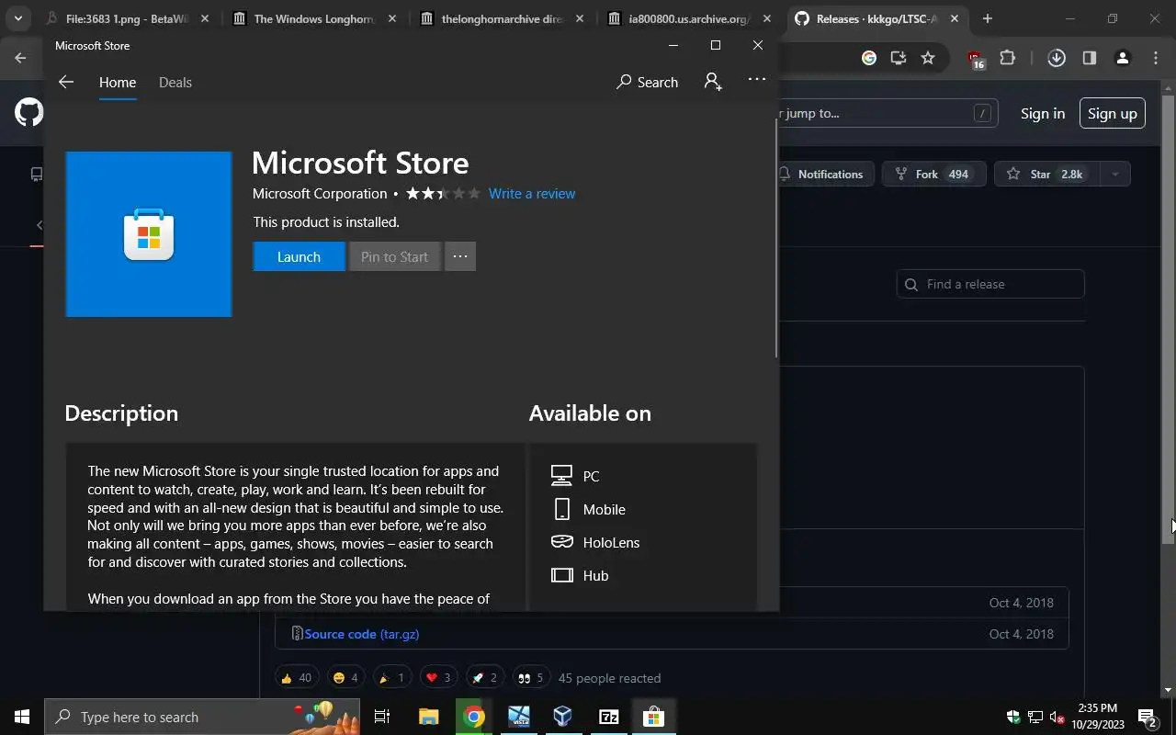The width and height of the screenshot is (1176, 735).
Task: Switch to the File:3683 1.png BetaWiki tab
Action: tap(126, 18)
